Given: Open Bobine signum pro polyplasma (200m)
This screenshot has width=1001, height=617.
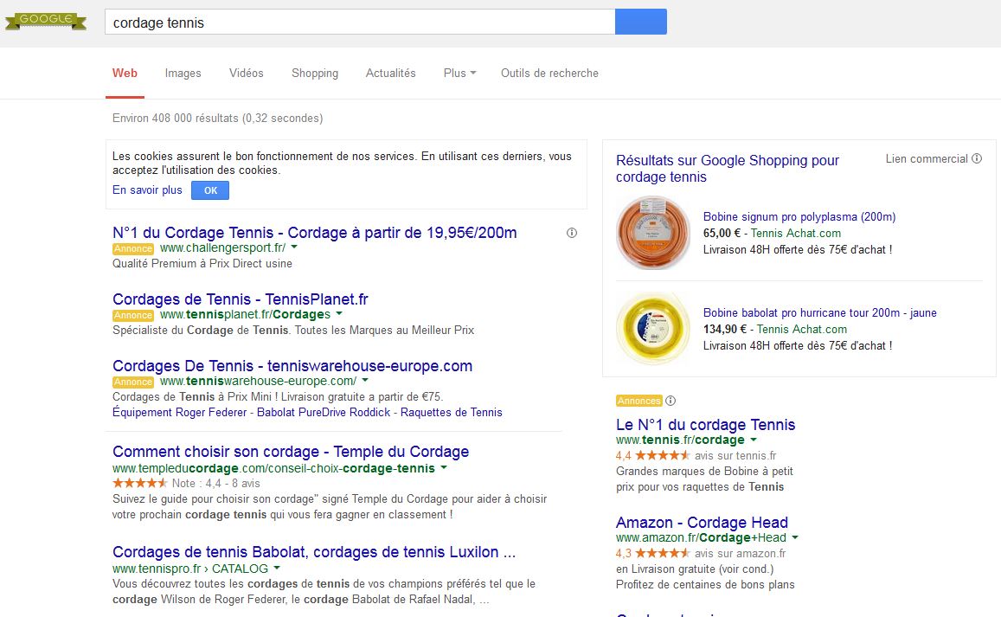Looking at the screenshot, I should pos(799,217).
